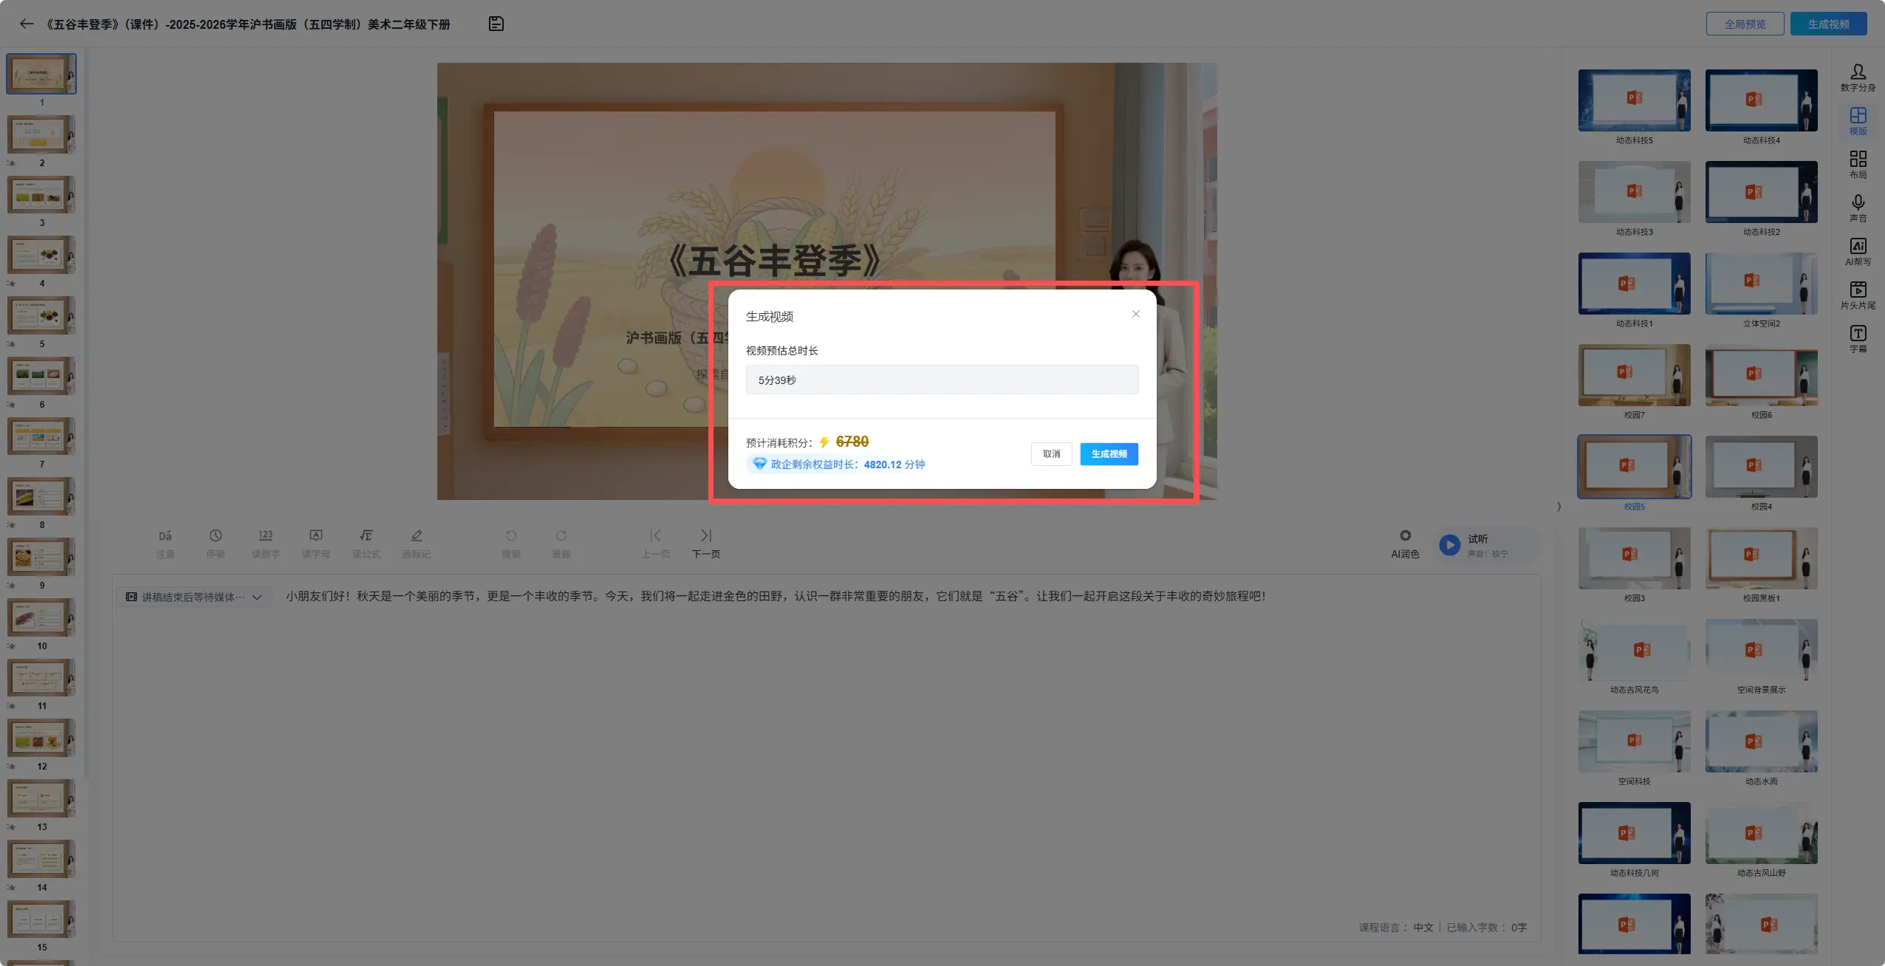Select slide thumbnail 4
The width and height of the screenshot is (1885, 966).
click(x=41, y=256)
